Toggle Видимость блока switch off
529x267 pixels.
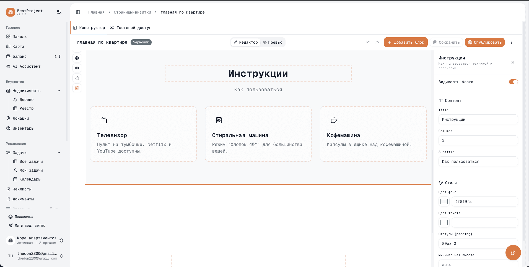pyautogui.click(x=513, y=82)
